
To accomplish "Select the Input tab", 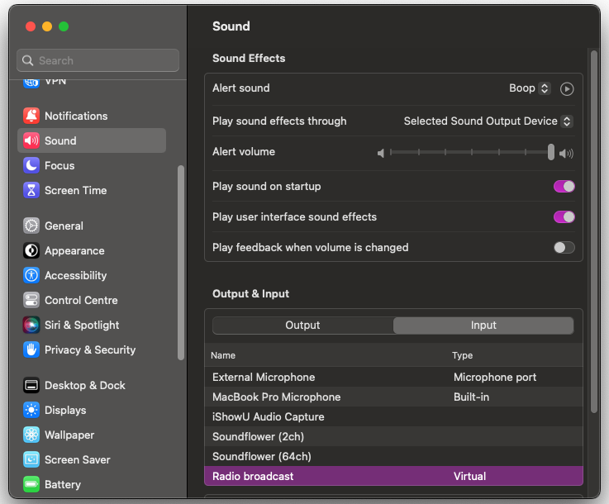I will pyautogui.click(x=483, y=326).
